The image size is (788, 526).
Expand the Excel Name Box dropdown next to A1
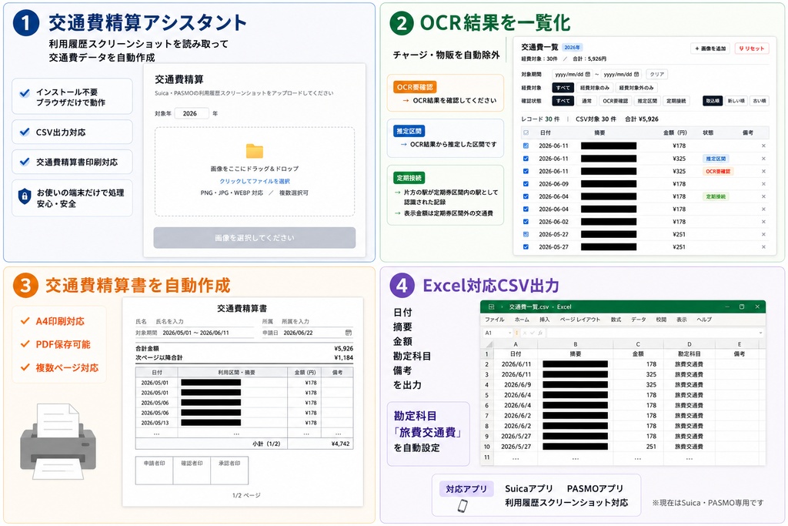tap(509, 333)
